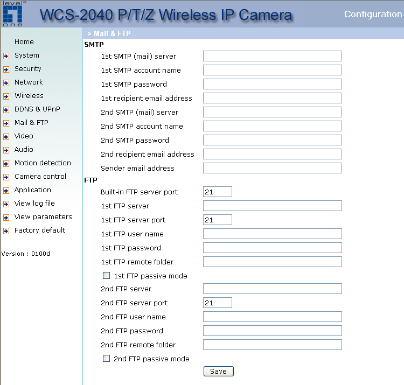Click the arrow icon beside Mail & FTP
The width and height of the screenshot is (404, 385).
pyautogui.click(x=6, y=123)
